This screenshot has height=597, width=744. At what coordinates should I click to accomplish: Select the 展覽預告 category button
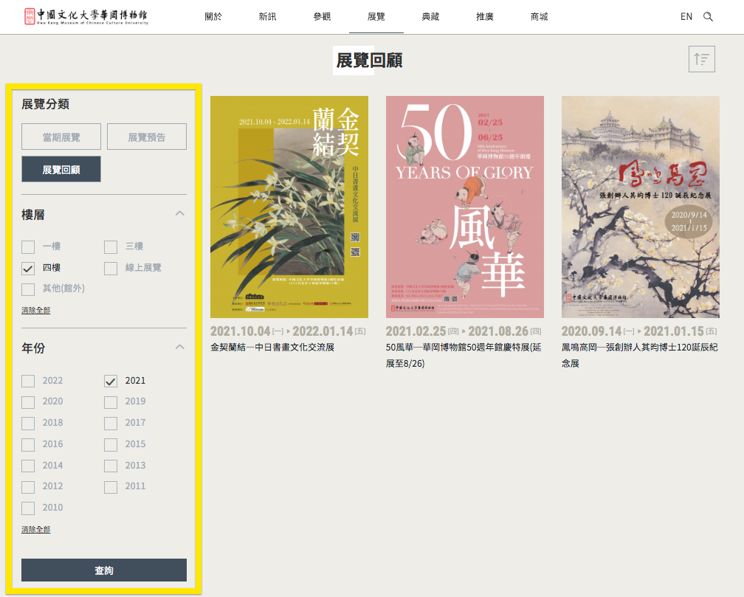(147, 137)
